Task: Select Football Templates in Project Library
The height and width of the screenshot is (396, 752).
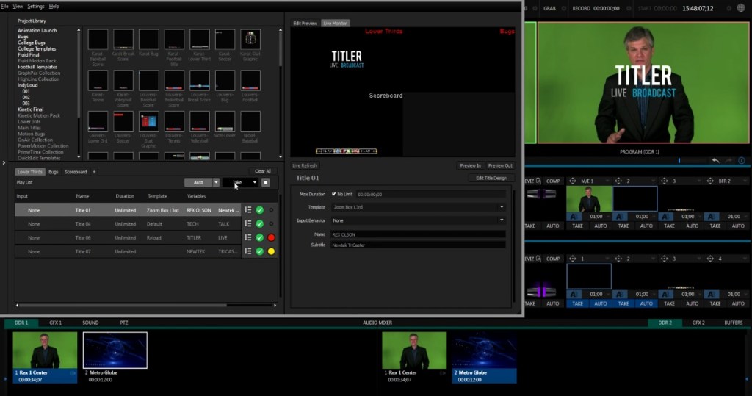Action: (37, 67)
